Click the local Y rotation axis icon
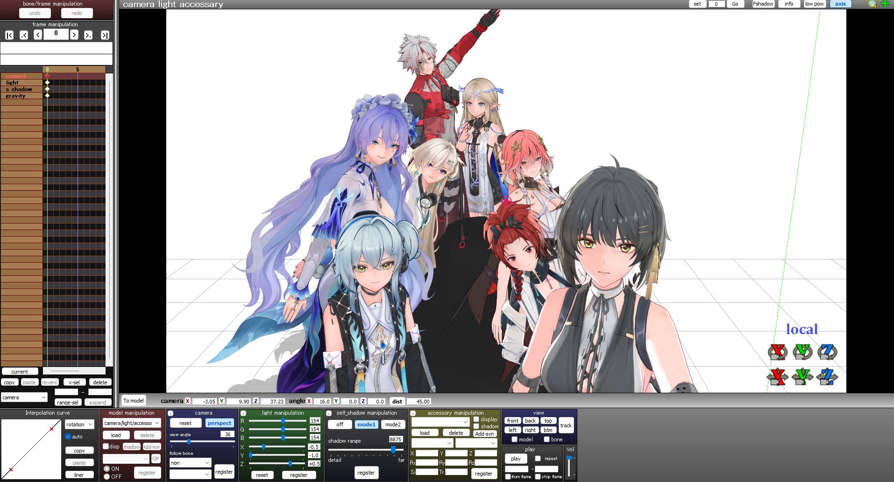The height and width of the screenshot is (482, 894). click(x=802, y=352)
